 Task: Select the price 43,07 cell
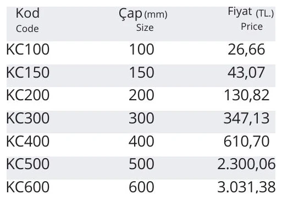(246, 73)
